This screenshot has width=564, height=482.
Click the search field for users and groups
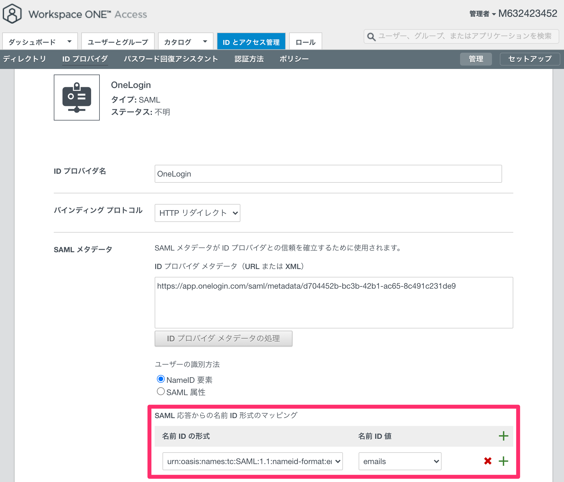(x=461, y=36)
